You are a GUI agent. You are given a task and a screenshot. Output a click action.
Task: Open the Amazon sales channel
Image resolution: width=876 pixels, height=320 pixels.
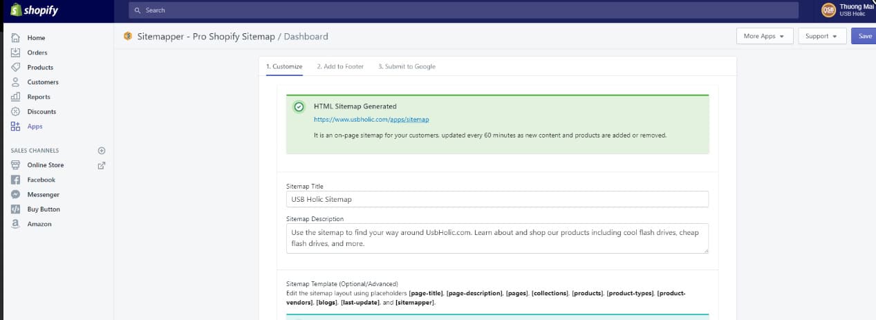pos(39,224)
